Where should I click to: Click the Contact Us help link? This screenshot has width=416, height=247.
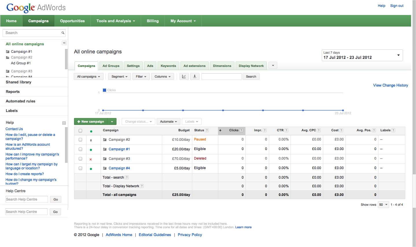[14, 129]
